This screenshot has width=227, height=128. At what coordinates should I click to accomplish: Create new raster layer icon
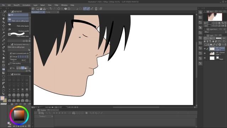click(206, 44)
